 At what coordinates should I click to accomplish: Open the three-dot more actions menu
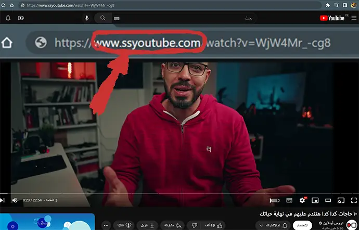coord(106,225)
